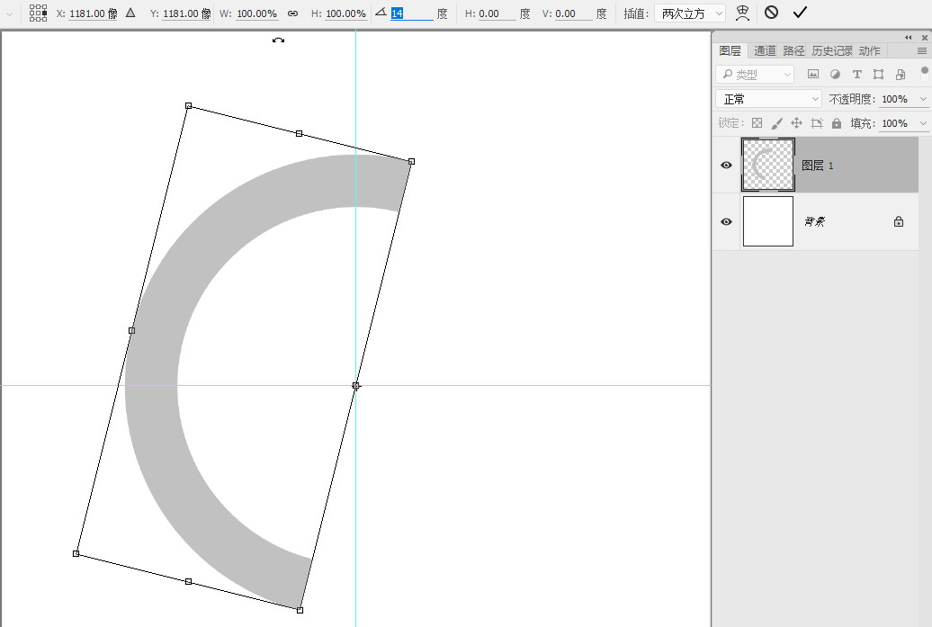Viewport: 932px width, 627px height.
Task: Click the lock all icon
Action: click(837, 123)
